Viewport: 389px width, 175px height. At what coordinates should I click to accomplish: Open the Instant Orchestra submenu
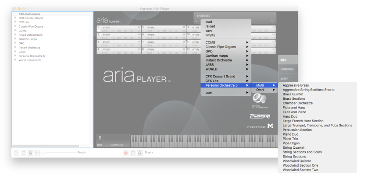pos(226,60)
